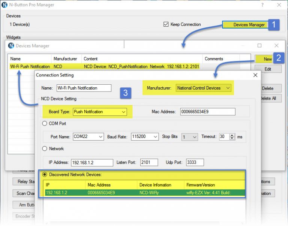
Task: Increase the Timeout value with stepper
Action: coord(232,135)
